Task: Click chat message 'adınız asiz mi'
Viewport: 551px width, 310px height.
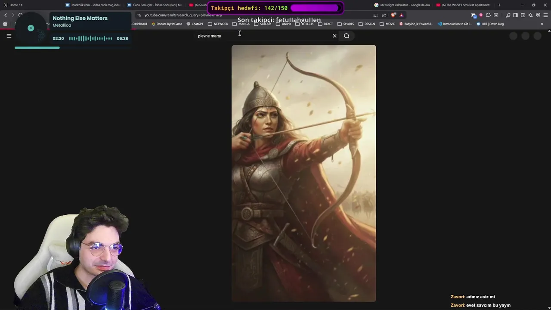Action: coord(480,297)
